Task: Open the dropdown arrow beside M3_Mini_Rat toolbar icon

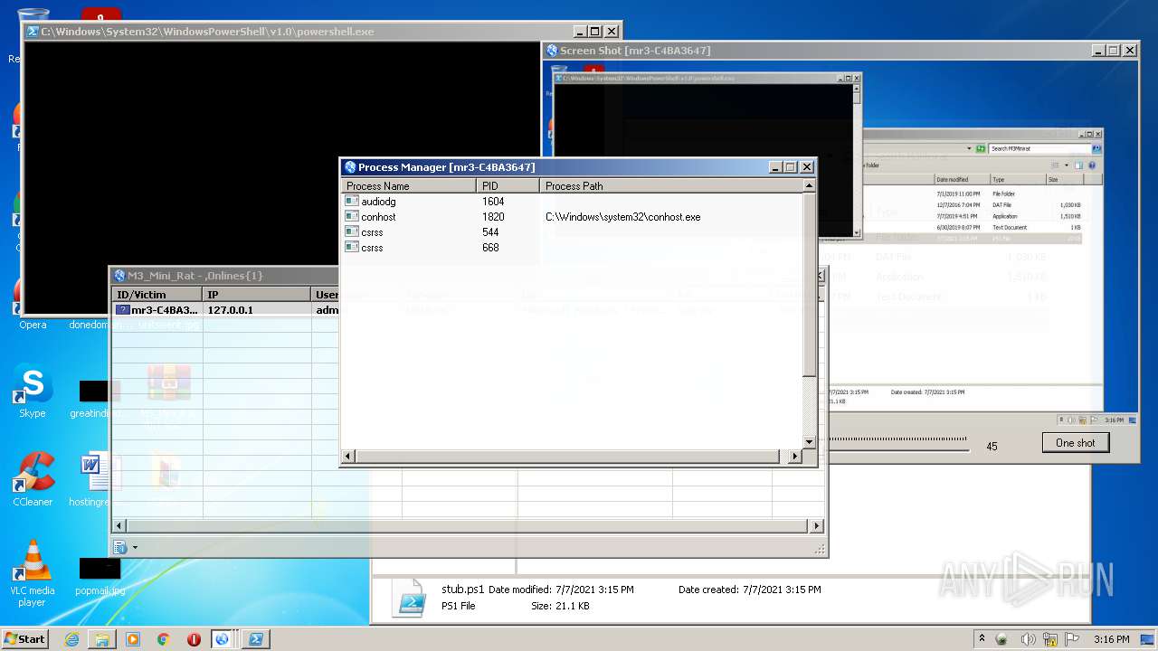Action: click(x=136, y=547)
